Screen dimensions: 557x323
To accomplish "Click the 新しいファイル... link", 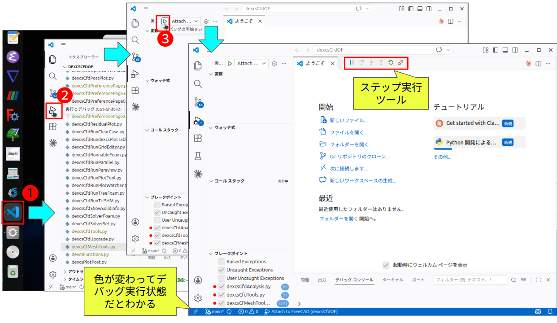I will (x=348, y=120).
